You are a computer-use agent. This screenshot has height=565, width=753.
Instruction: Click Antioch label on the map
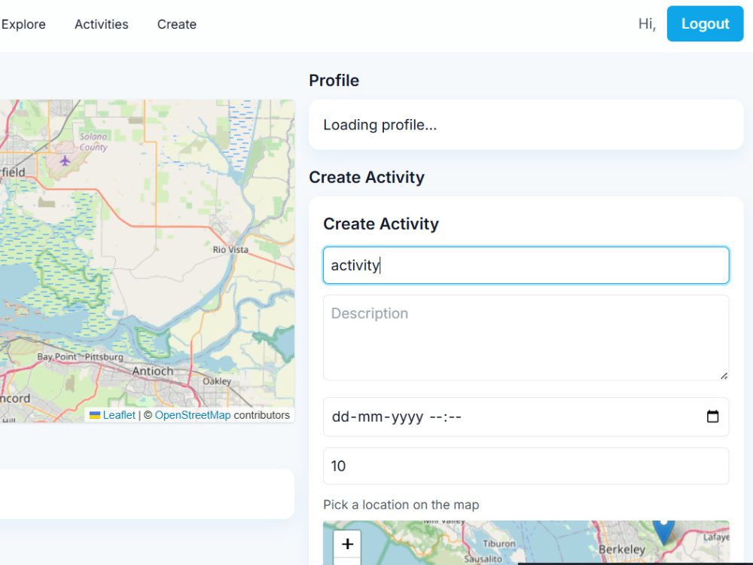[153, 371]
